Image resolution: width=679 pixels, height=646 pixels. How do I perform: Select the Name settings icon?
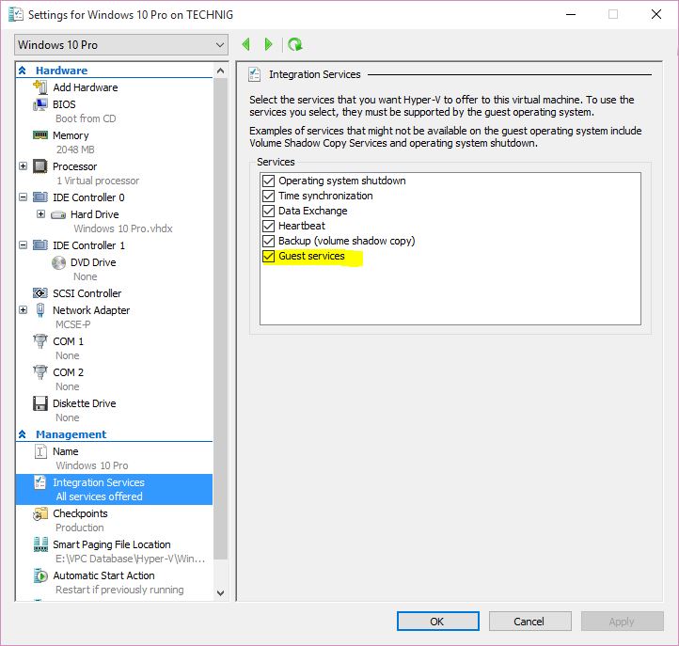(x=40, y=451)
